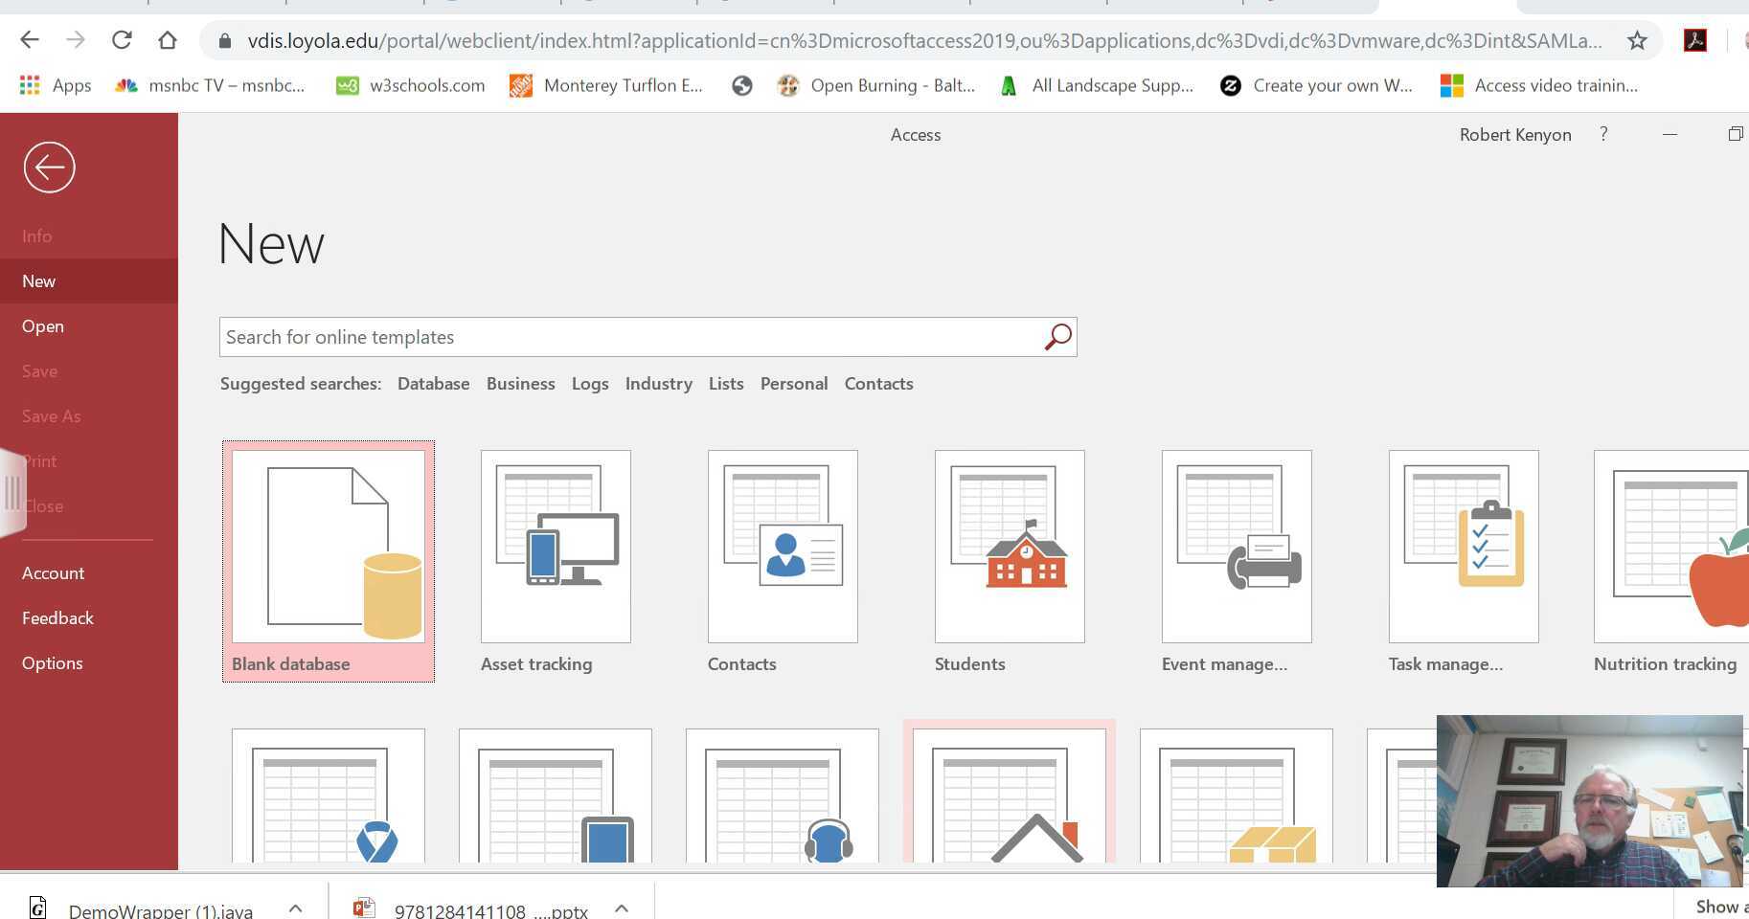Go to Options in the sidebar
The image size is (1749, 919).
pyautogui.click(x=53, y=662)
